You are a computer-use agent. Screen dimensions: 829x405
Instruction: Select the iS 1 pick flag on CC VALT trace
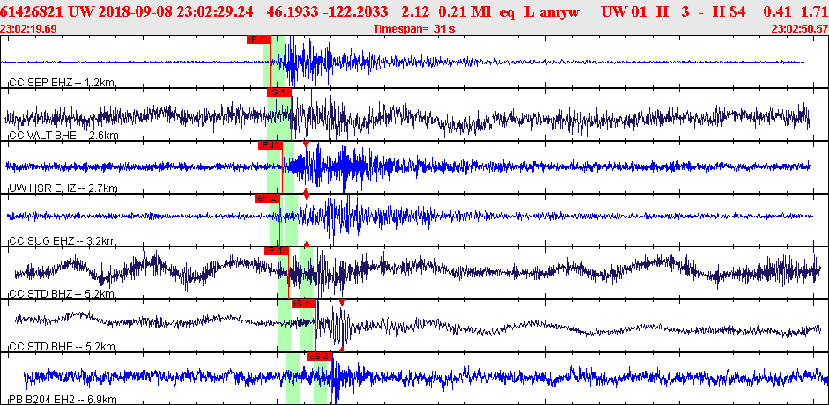click(x=279, y=92)
